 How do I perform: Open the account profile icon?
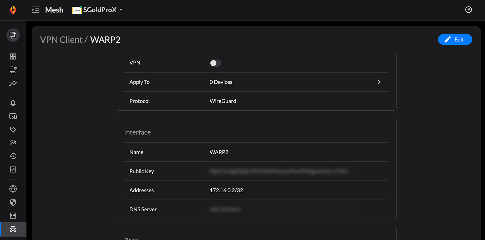click(468, 10)
